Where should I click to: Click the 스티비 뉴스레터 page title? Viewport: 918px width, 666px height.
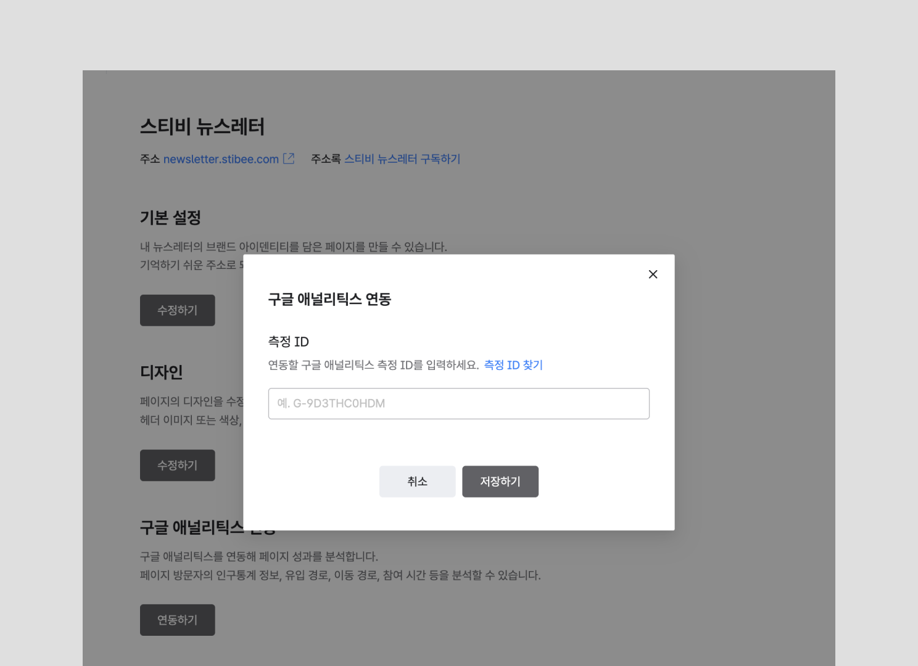coord(202,126)
